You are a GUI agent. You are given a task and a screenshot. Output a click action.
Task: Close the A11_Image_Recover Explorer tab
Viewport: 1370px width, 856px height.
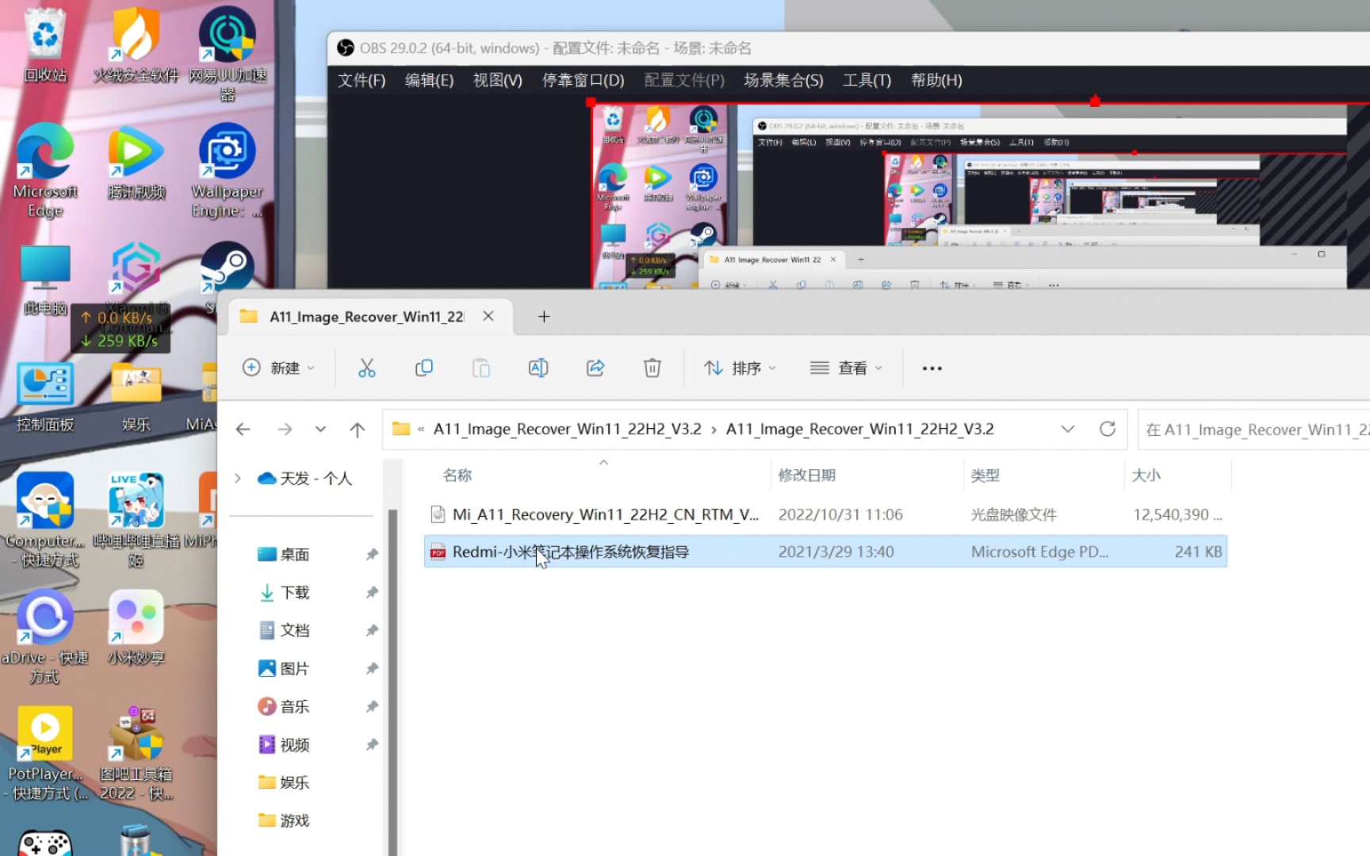coord(488,316)
